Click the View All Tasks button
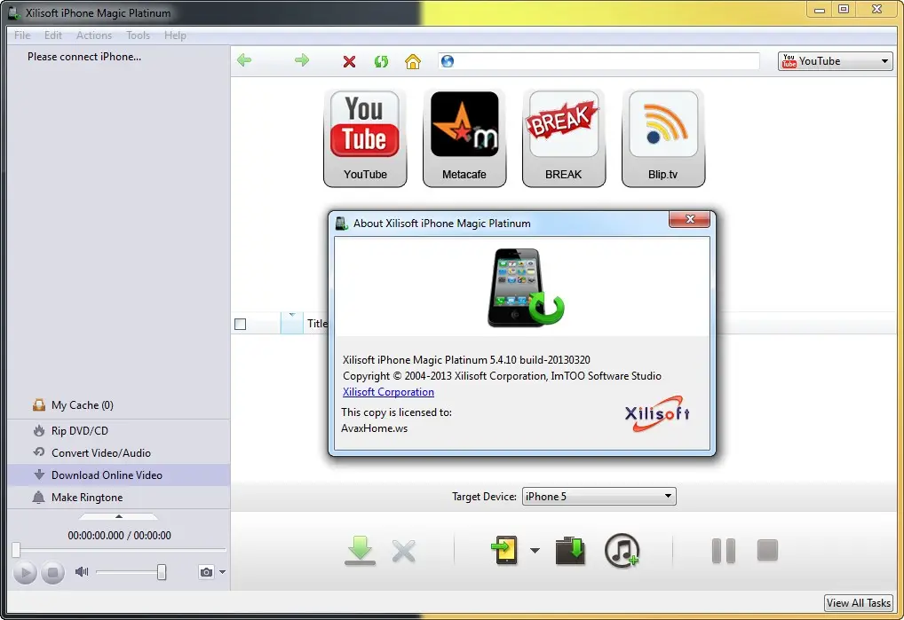904x620 pixels. click(x=859, y=603)
